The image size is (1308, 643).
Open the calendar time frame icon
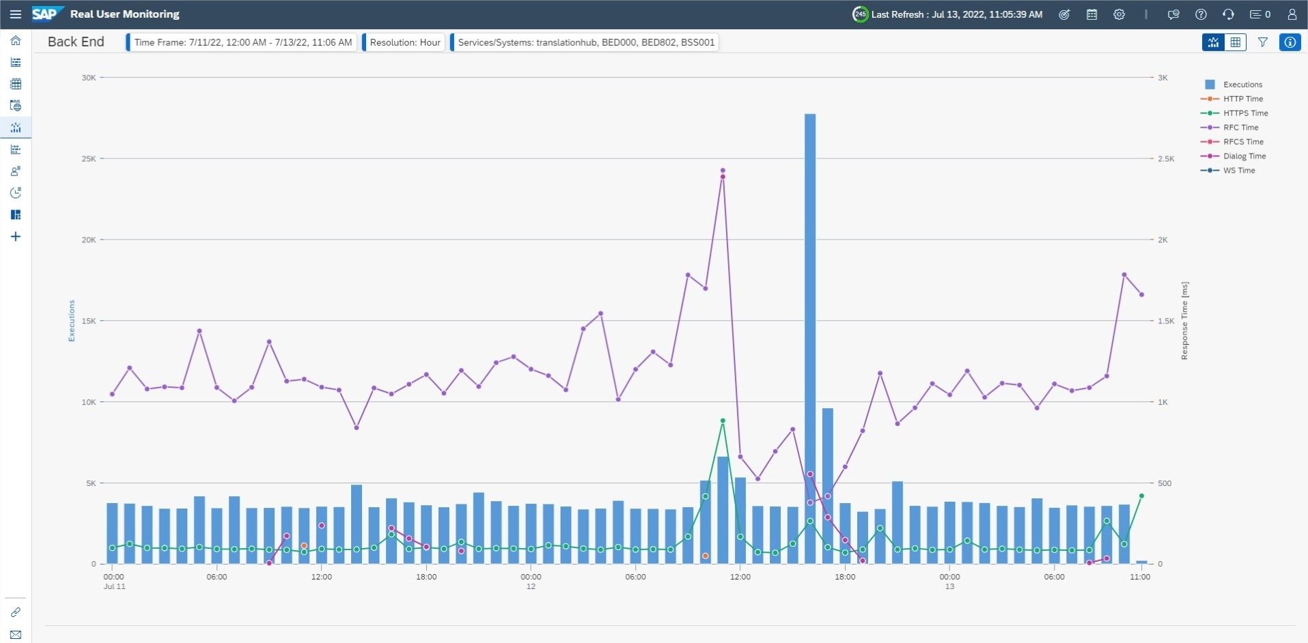point(1091,14)
